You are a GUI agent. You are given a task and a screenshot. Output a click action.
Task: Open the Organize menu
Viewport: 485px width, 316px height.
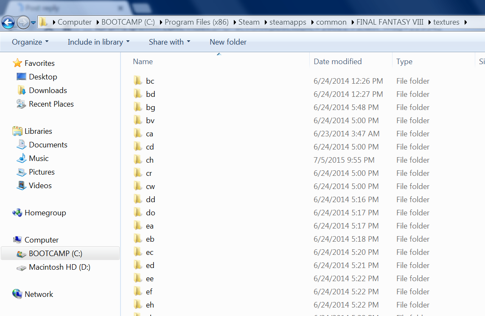point(30,42)
